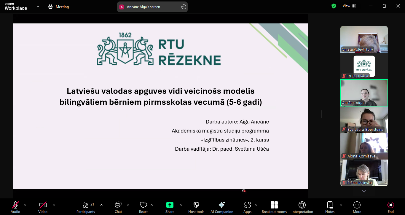Show more participants with down chevron
The width and height of the screenshot is (405, 215).
tap(364, 191)
